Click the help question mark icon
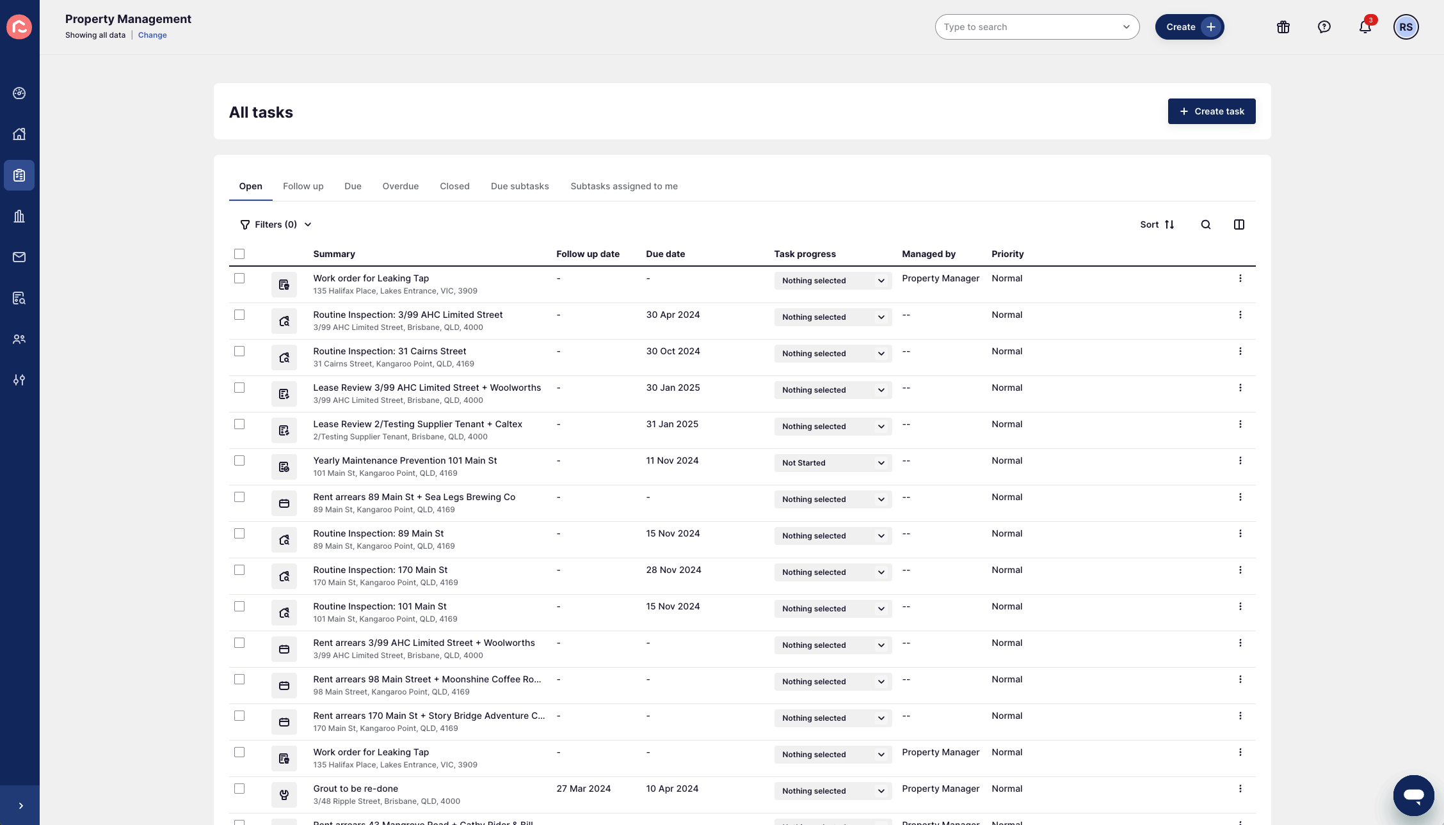The image size is (1444, 825). click(x=1324, y=27)
